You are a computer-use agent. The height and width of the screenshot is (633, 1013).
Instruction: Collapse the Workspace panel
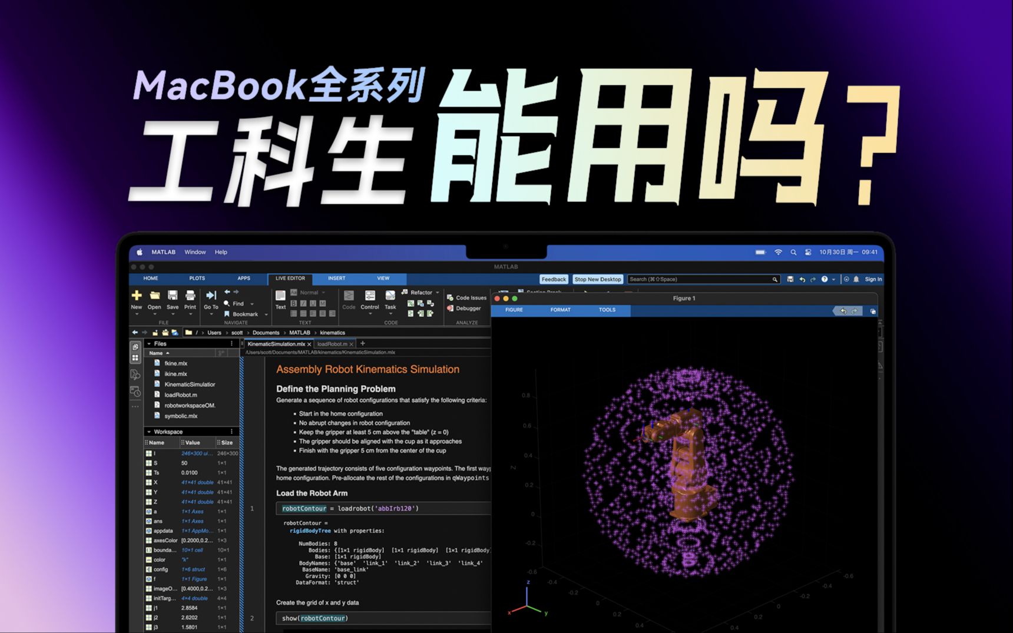tap(149, 432)
